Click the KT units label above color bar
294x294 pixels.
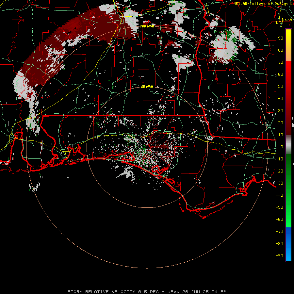coord(279,23)
